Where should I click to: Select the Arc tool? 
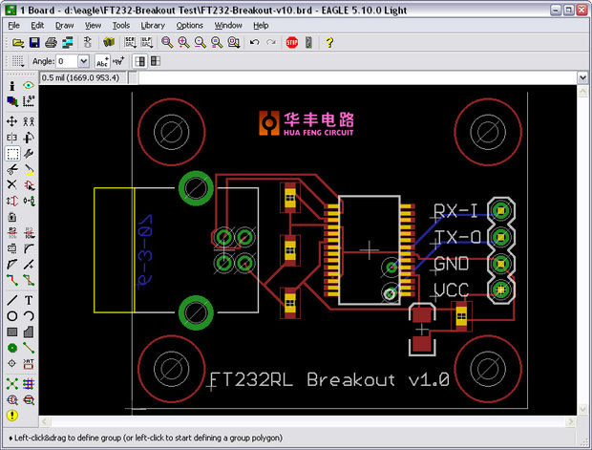[29, 316]
